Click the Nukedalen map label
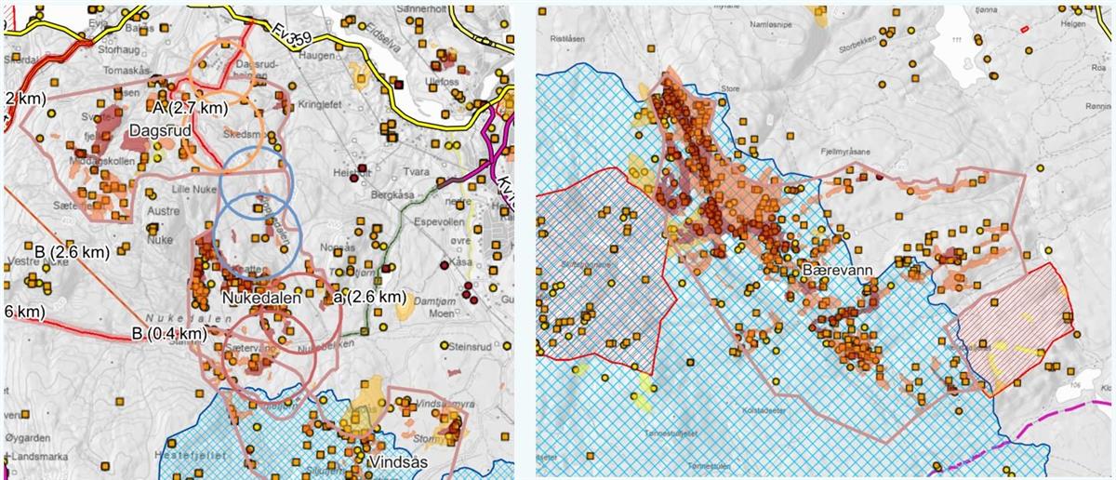The height and width of the screenshot is (480, 1116). click(259, 296)
